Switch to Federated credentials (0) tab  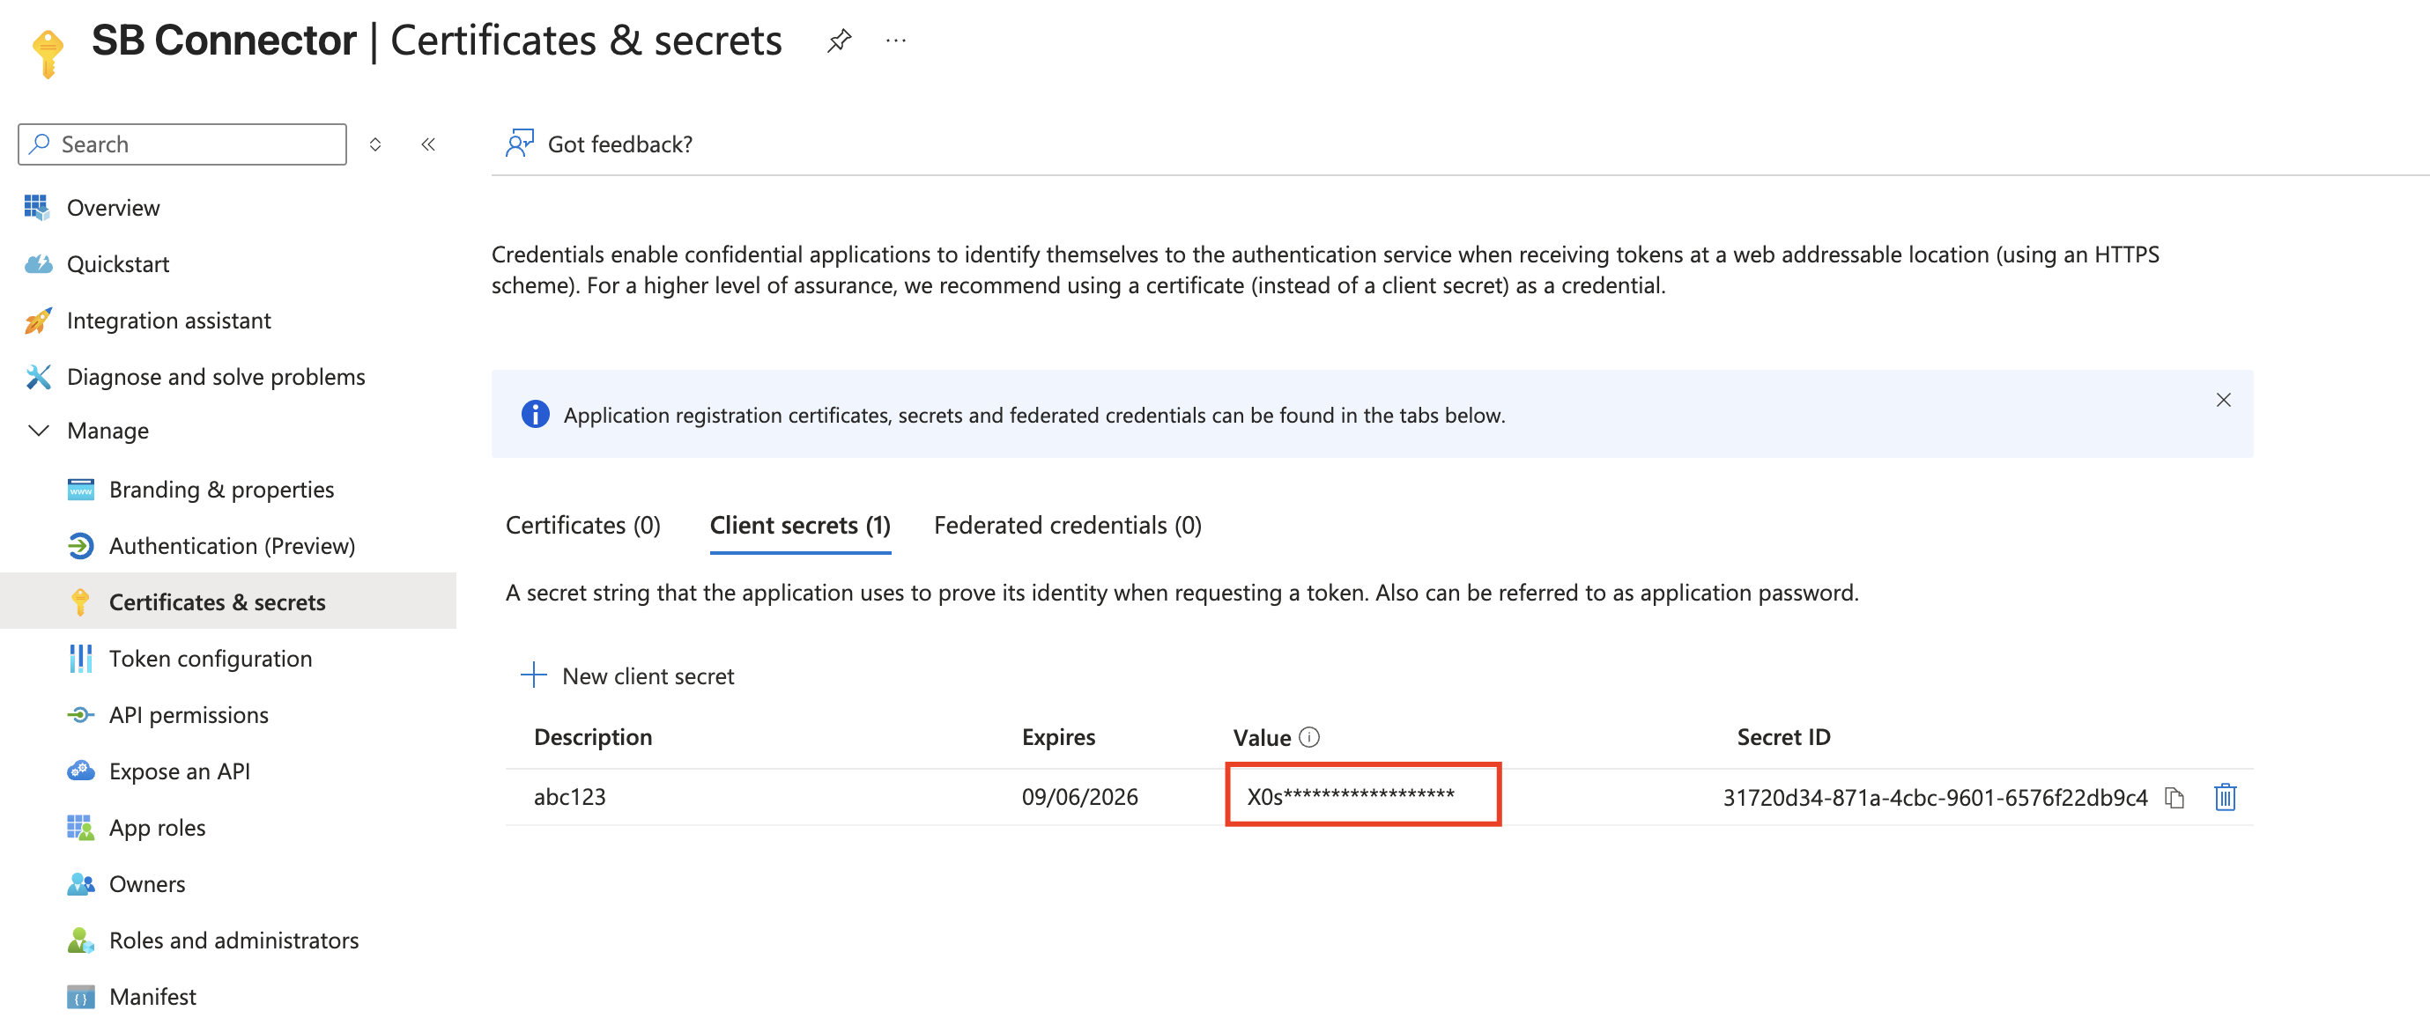pos(1067,525)
